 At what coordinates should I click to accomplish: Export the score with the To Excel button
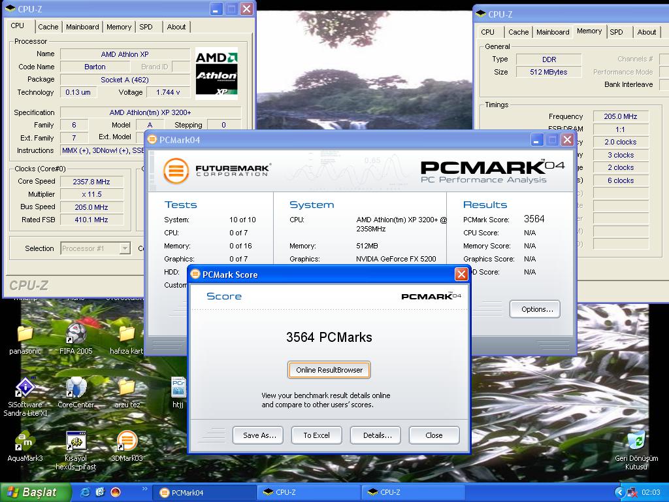(x=316, y=435)
